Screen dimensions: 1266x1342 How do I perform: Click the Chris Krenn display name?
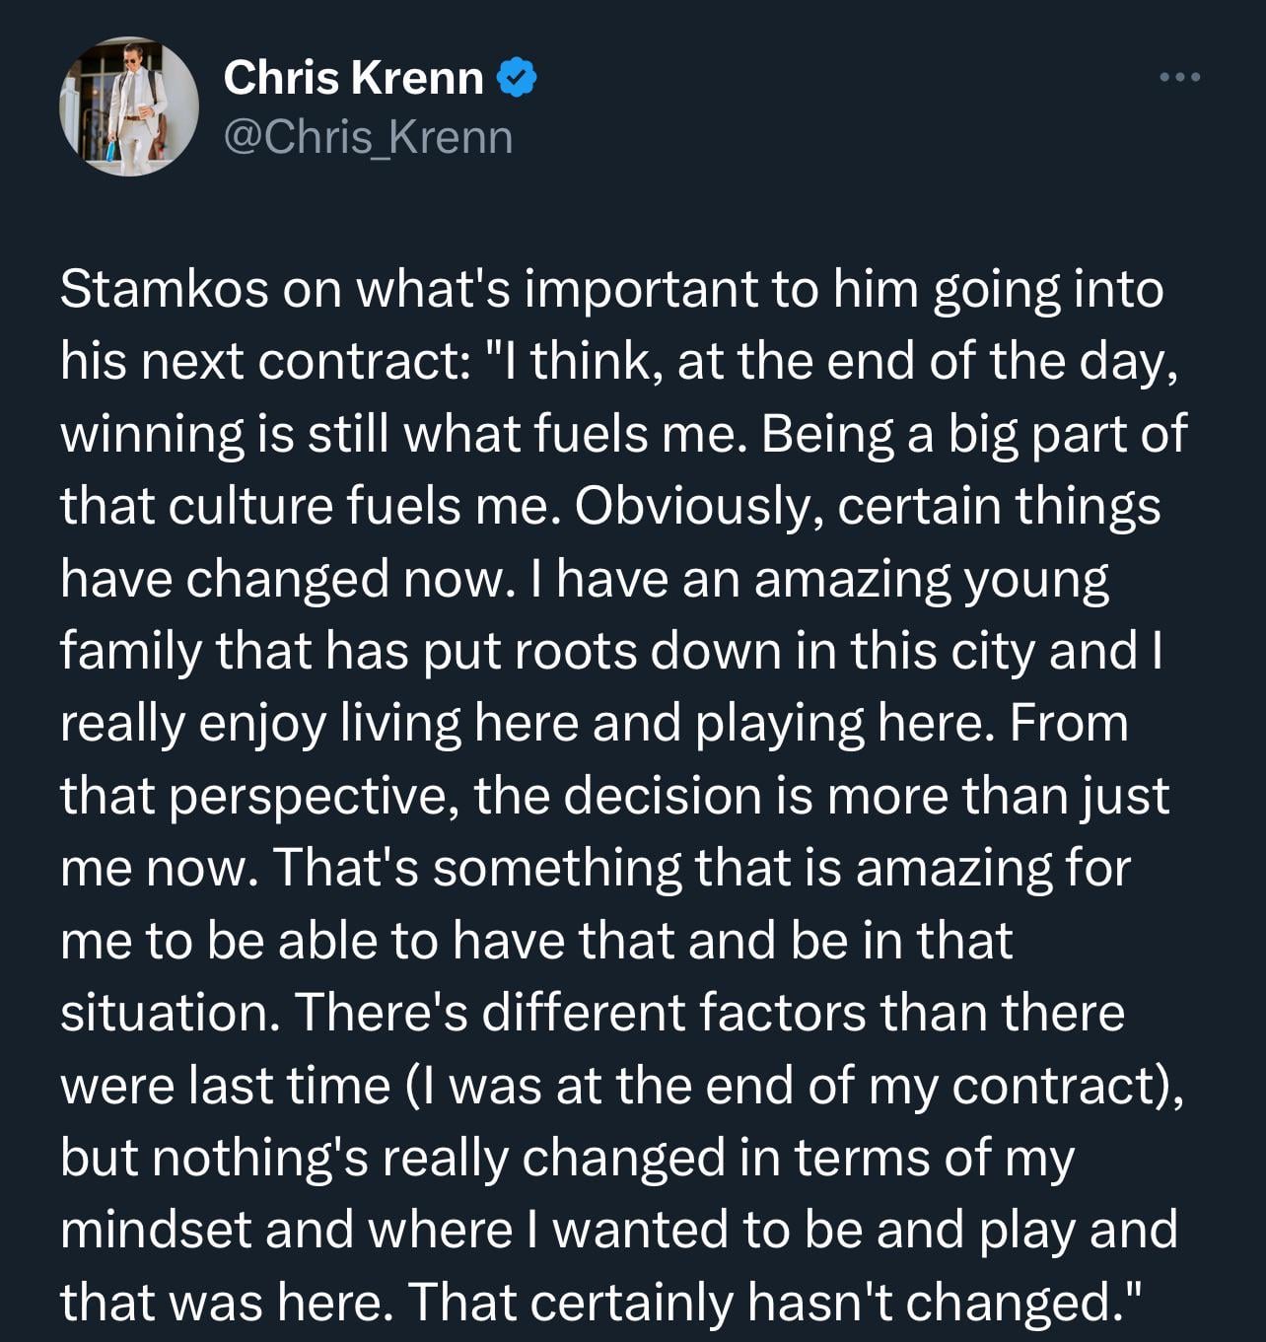click(353, 78)
